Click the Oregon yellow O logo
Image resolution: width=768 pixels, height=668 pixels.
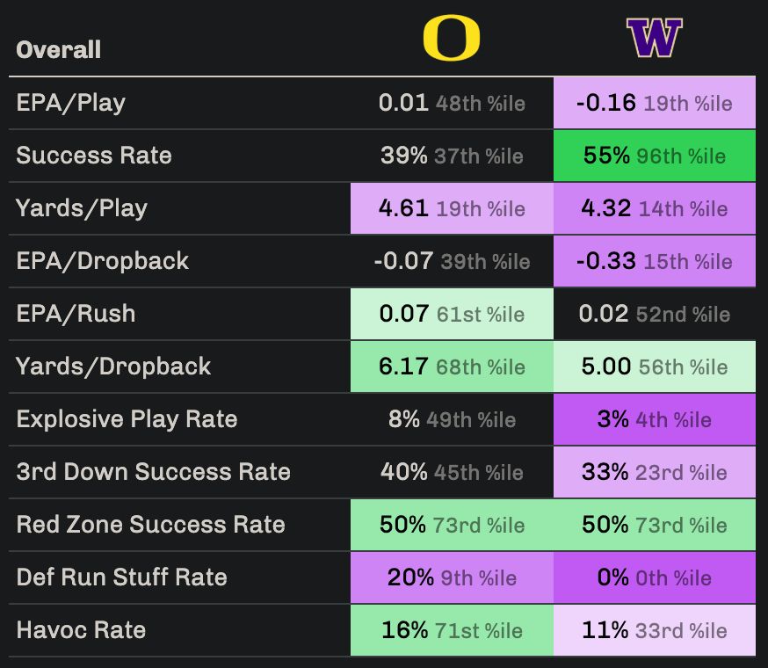(452, 40)
